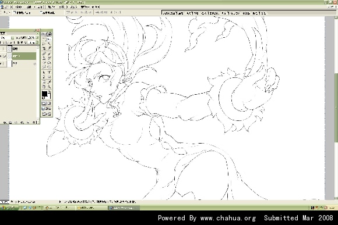Activate the Type (T) tool
The width and height of the screenshot is (338, 225).
[x=49, y=72]
